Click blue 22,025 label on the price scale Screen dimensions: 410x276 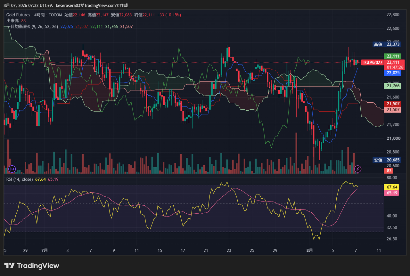[393, 73]
